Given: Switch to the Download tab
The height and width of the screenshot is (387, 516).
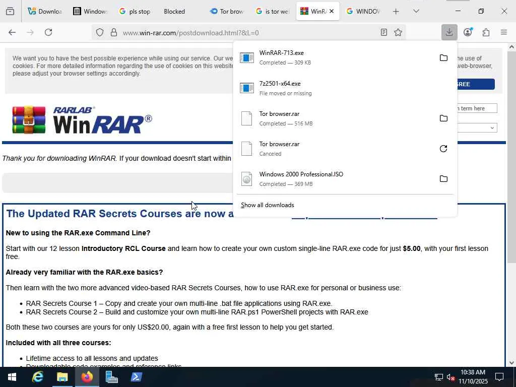Looking at the screenshot, I should (45, 12).
